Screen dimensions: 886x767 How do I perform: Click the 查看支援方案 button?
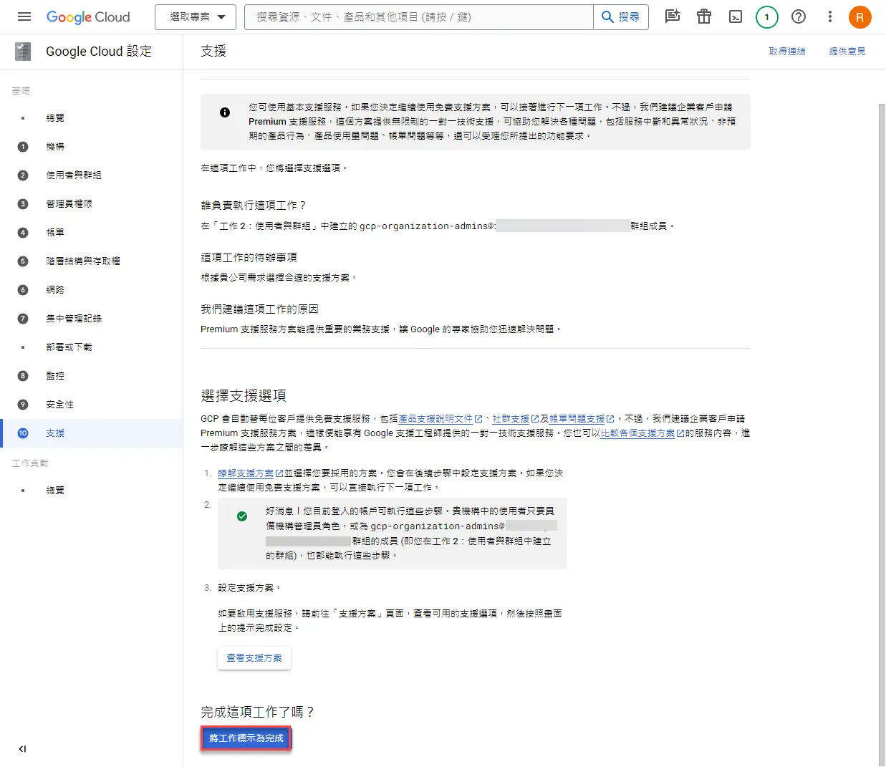254,658
